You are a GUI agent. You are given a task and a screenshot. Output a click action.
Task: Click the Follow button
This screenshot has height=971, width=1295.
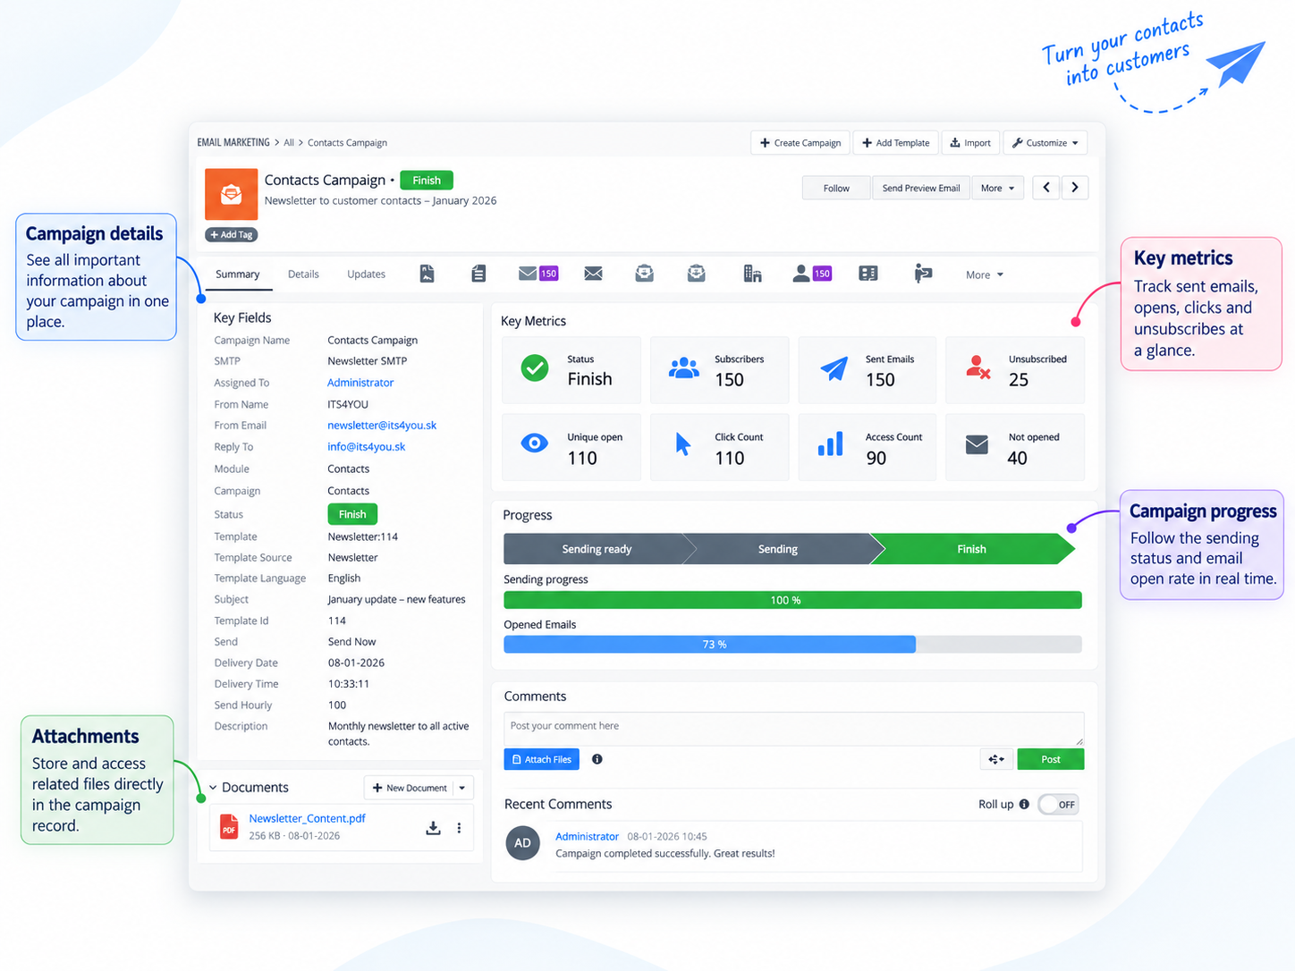(x=836, y=188)
